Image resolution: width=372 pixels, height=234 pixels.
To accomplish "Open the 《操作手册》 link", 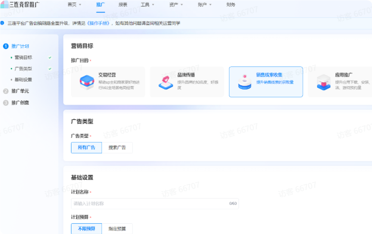I will click(x=98, y=23).
